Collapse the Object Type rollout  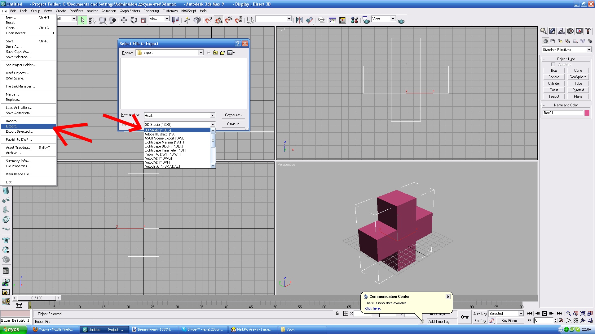pos(566,59)
